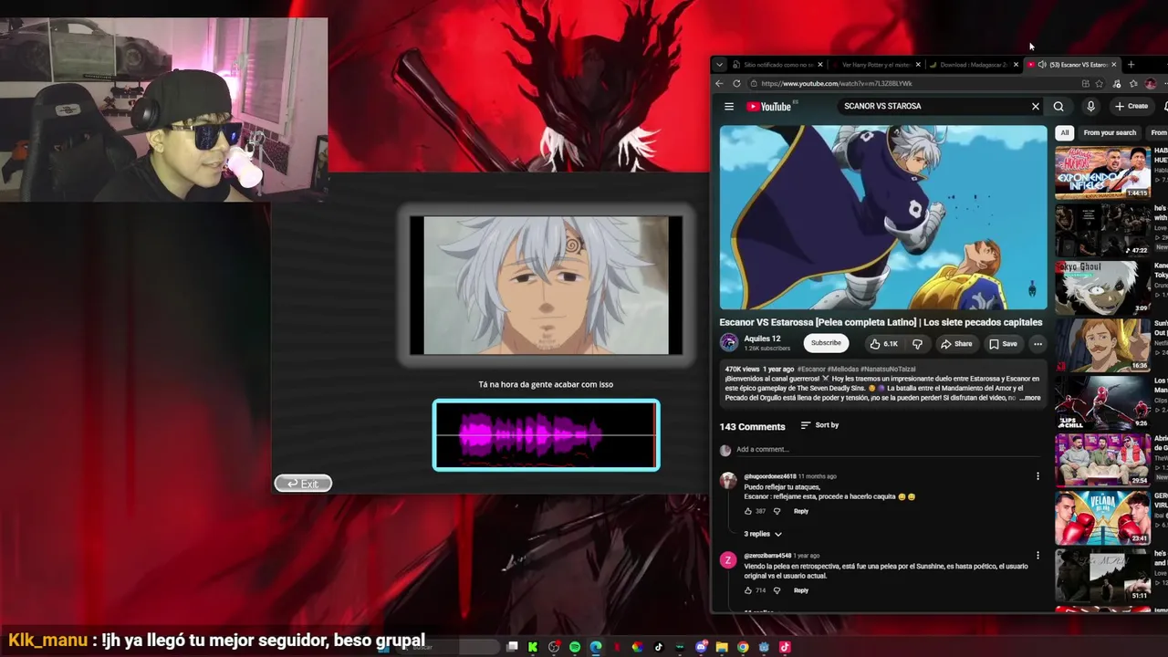Click the browser address bar URL

click(837, 84)
